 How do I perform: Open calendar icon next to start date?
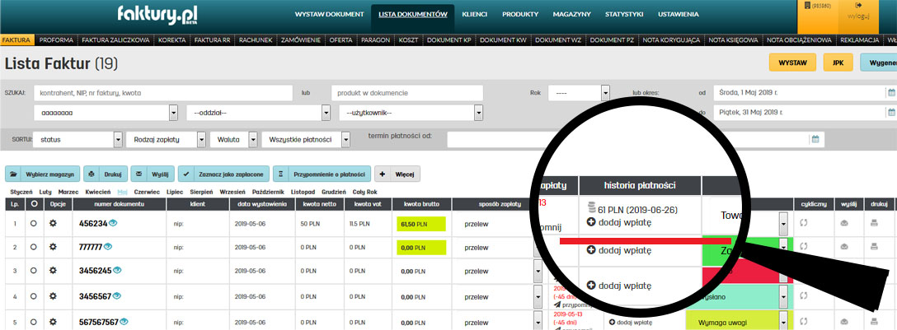[890, 93]
